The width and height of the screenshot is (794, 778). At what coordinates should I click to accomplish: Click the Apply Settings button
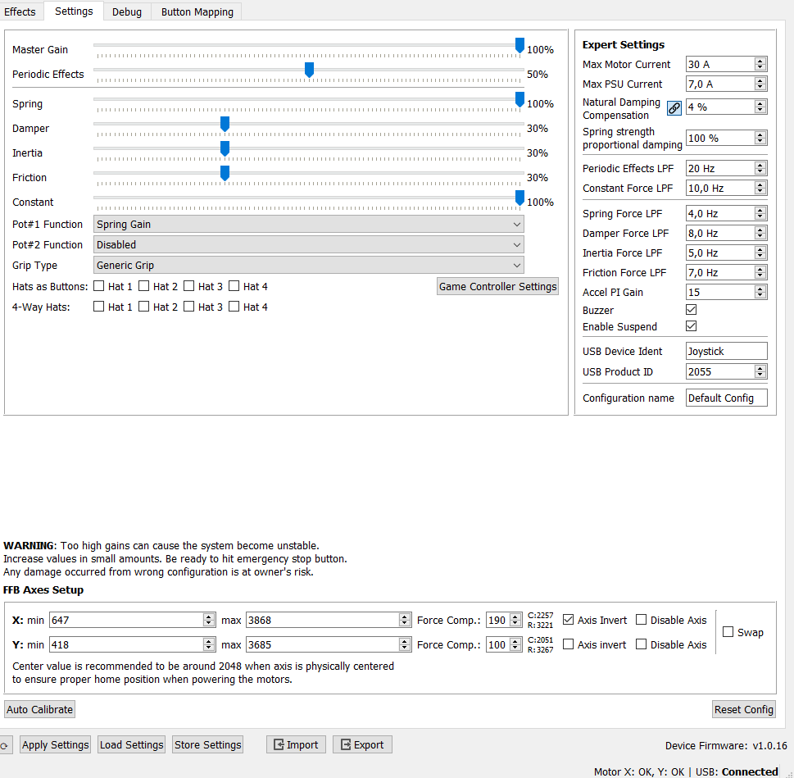(55, 745)
